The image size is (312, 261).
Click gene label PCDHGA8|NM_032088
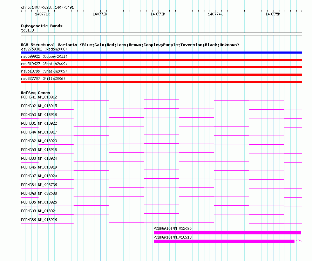click(39, 193)
